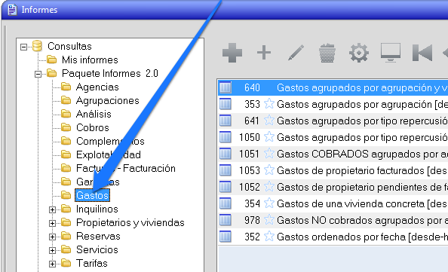Open the gear settings icon
This screenshot has height=272, width=448.
[x=359, y=53]
